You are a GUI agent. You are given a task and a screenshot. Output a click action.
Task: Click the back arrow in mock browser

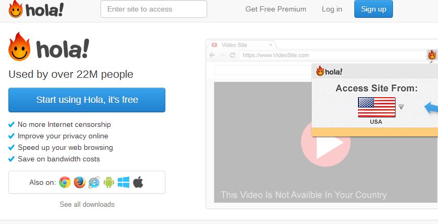point(212,55)
